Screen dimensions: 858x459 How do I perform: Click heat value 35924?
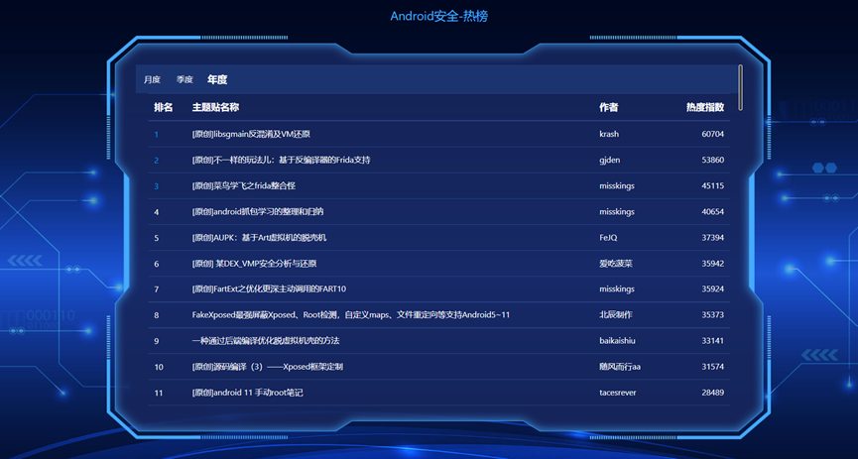tap(712, 288)
